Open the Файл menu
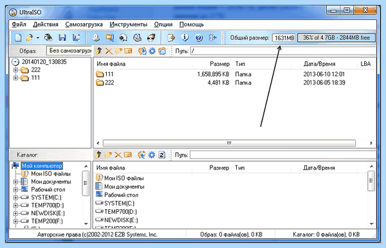Screen dimensions: 386x248 pyautogui.click(x=19, y=24)
